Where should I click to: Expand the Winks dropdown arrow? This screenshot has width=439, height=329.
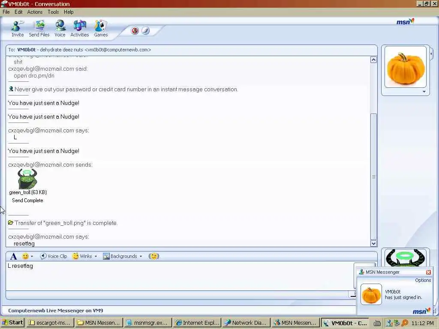[96, 256]
